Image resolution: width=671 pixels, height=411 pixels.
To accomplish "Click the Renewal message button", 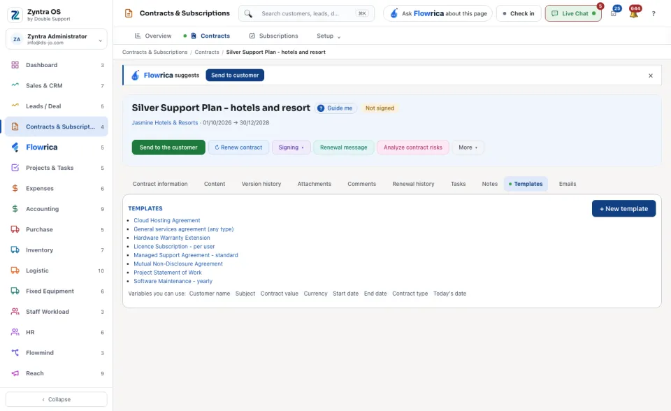I will pos(344,147).
